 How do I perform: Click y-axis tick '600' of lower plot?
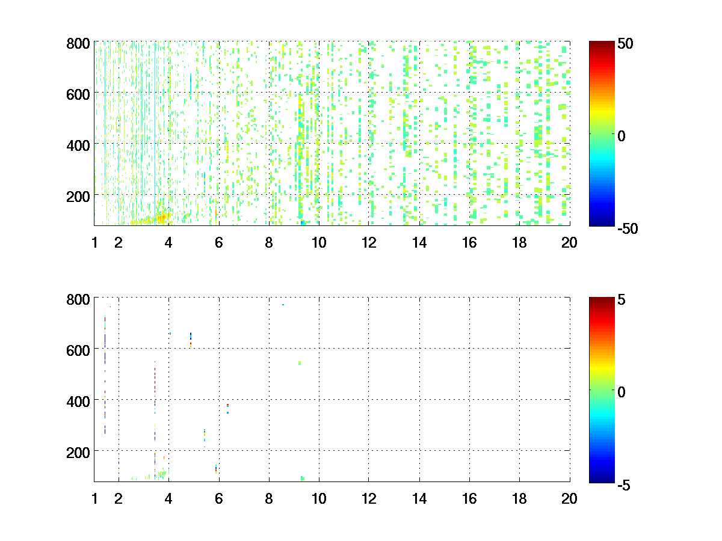coord(79,349)
